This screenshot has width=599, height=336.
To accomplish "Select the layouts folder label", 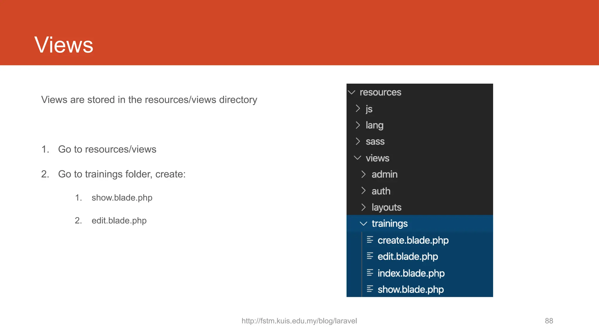I will (386, 207).
